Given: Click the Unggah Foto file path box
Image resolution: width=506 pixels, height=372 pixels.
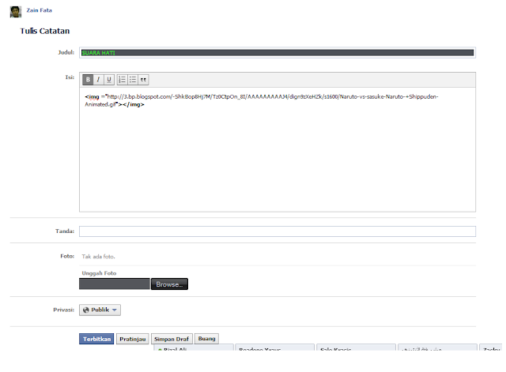Looking at the screenshot, I should click(115, 284).
